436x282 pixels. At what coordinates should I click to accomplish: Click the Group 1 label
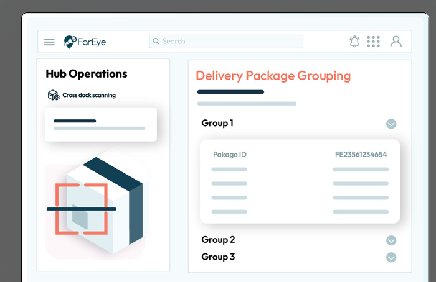click(x=217, y=123)
